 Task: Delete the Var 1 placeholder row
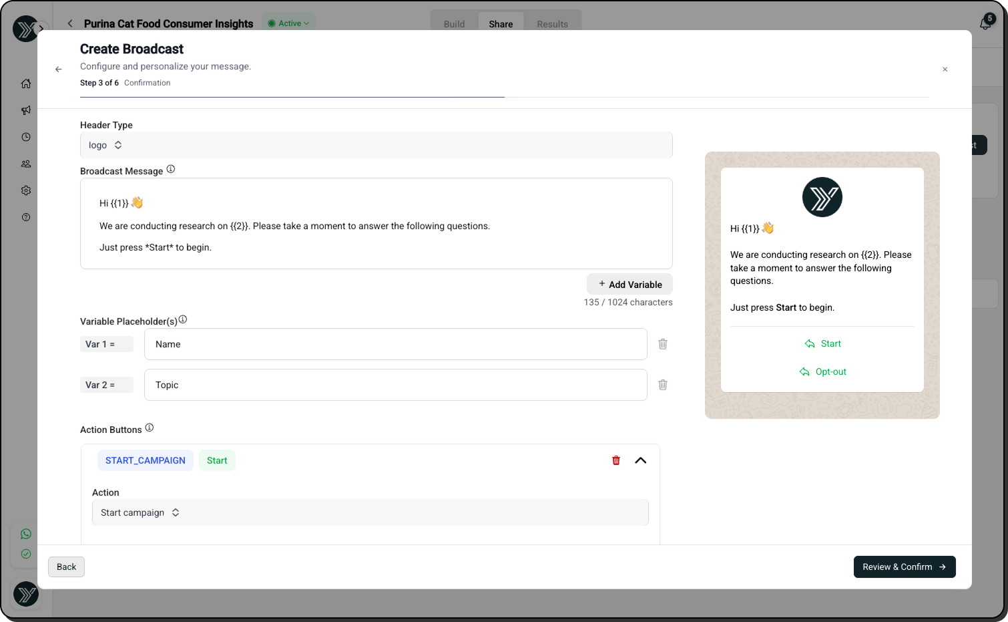[663, 344]
